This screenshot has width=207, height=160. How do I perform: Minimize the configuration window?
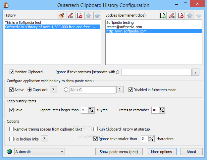177,4
